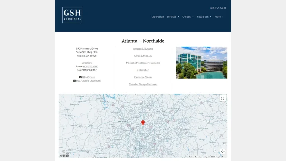Screen dimensions: 286x161
Task: Click the 990 Hammond Drive address line
Action: click(87, 48)
